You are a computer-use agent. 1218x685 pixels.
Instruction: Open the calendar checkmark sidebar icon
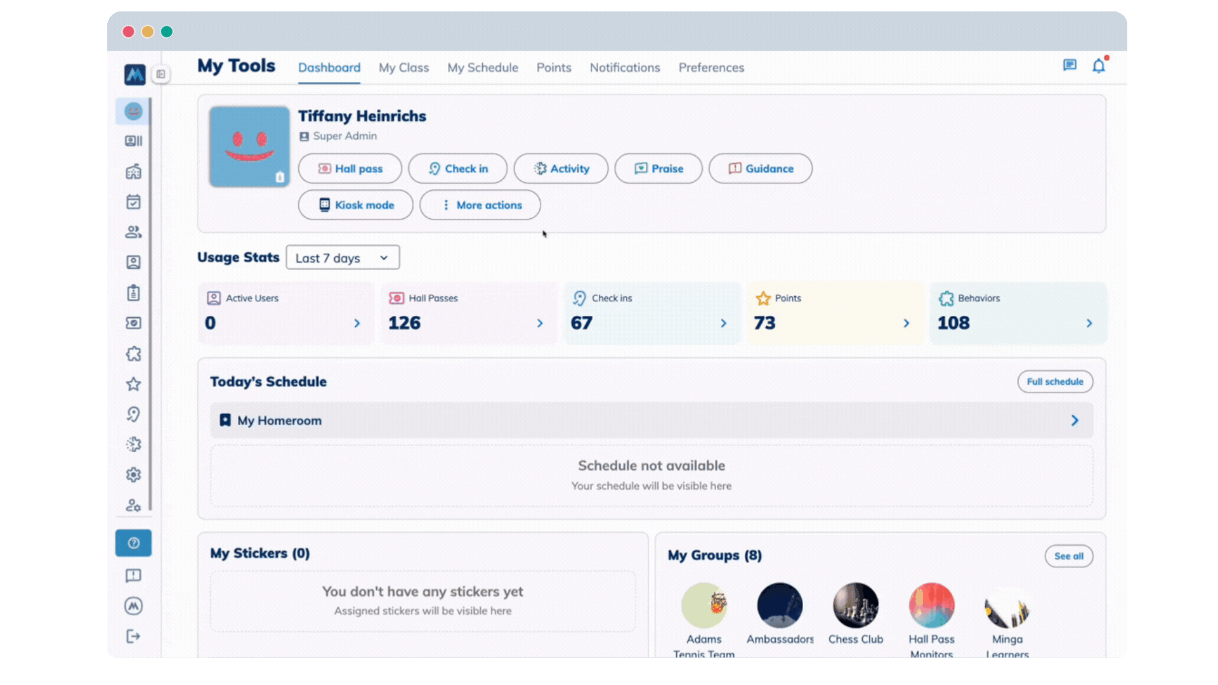(x=133, y=202)
